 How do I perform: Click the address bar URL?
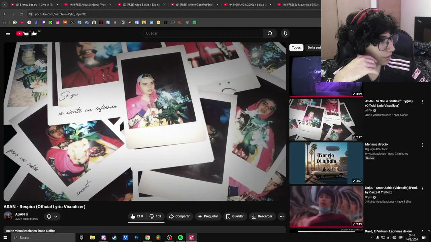[x=61, y=14]
